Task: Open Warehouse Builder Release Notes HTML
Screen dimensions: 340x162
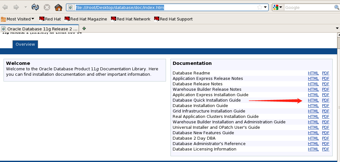Action: pyautogui.click(x=313, y=89)
